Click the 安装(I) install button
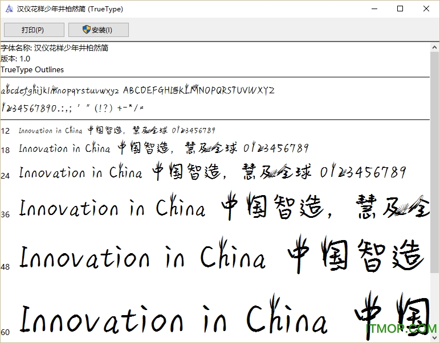 tap(99, 30)
